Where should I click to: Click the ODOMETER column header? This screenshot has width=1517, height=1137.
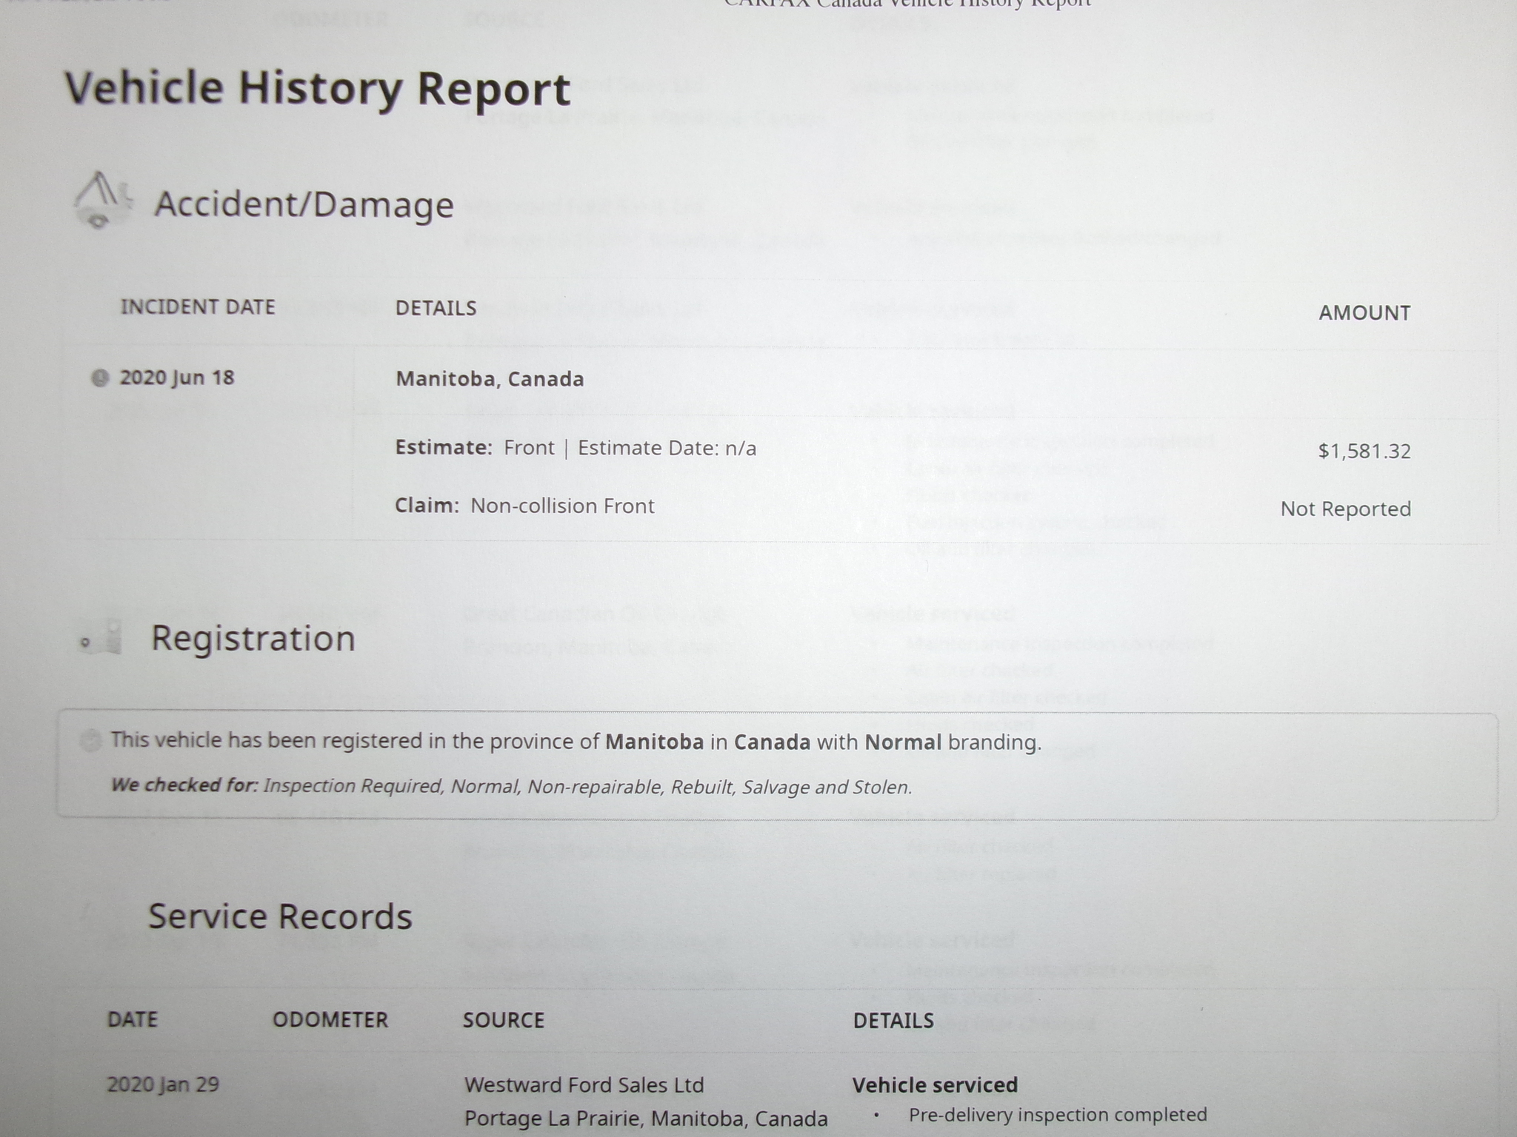pos(330,1020)
